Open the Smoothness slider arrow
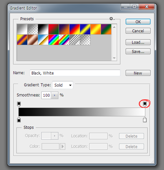 (54, 95)
